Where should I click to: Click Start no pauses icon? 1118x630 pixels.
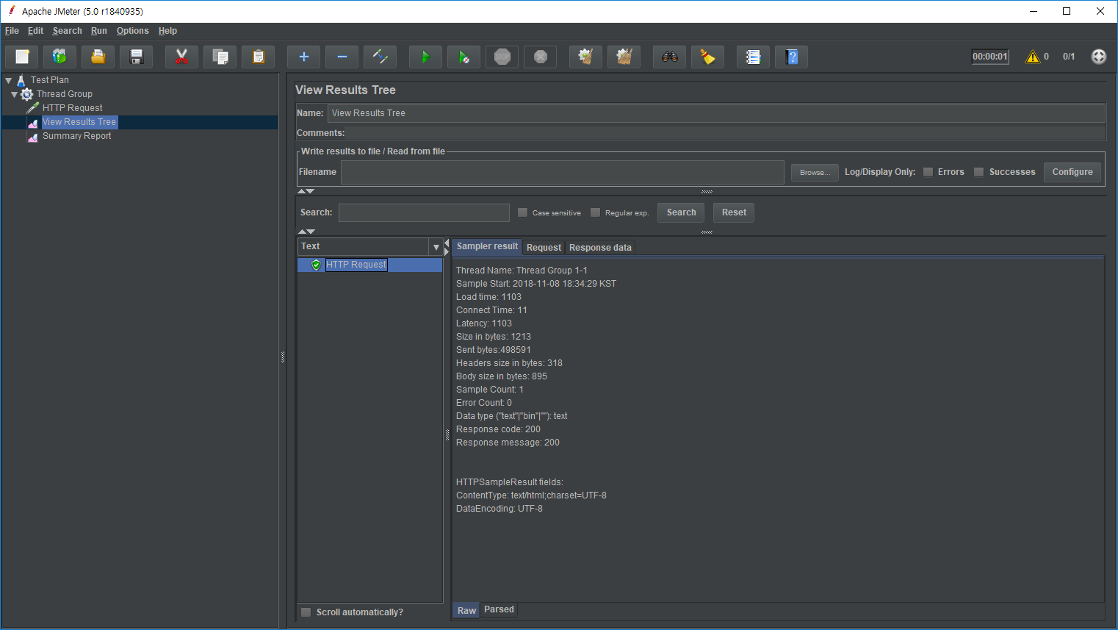(x=464, y=57)
